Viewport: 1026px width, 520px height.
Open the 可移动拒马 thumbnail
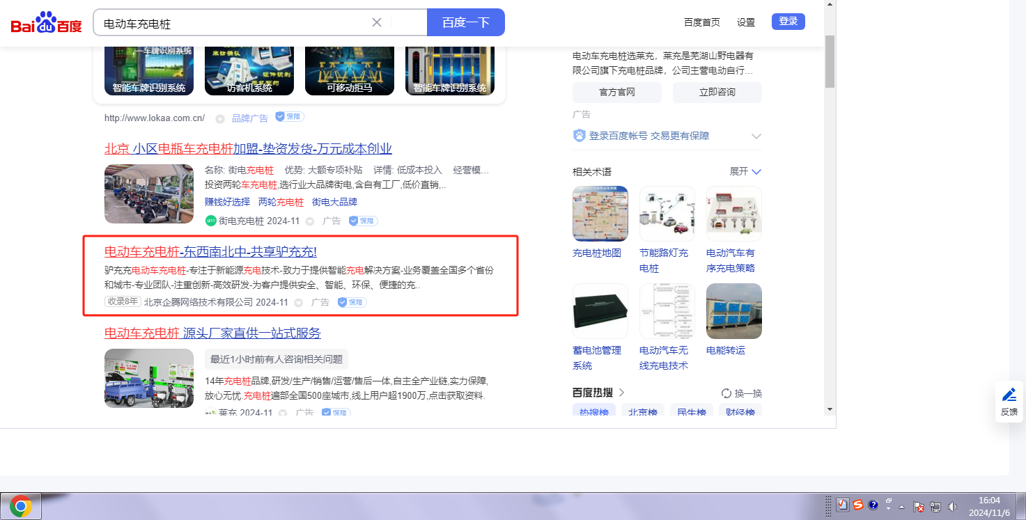coord(350,70)
